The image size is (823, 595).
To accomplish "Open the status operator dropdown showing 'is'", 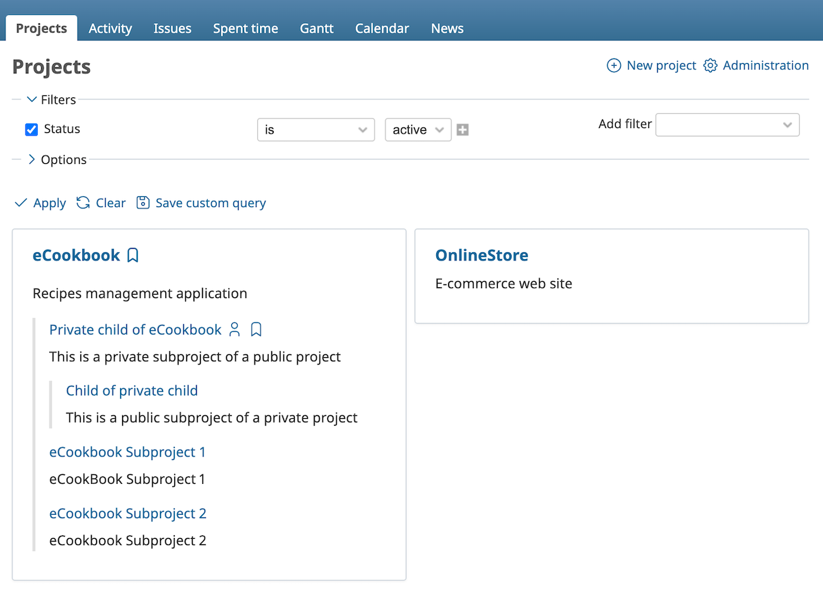I will [x=315, y=129].
